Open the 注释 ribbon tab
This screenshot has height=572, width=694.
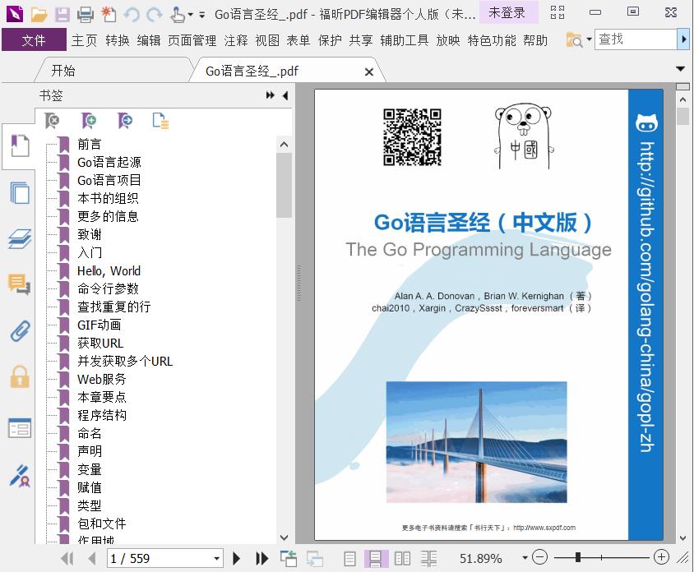click(x=236, y=40)
